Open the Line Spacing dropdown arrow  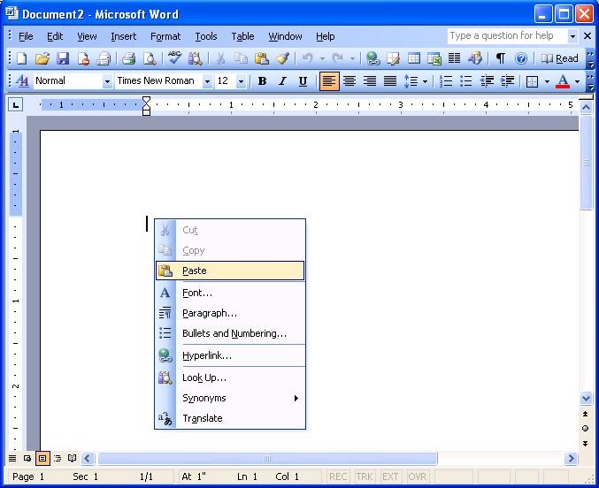pyautogui.click(x=425, y=81)
